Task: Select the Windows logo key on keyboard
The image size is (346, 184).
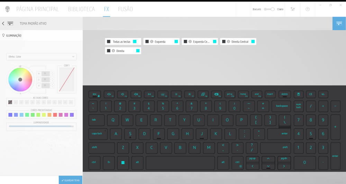Action: 123,163
